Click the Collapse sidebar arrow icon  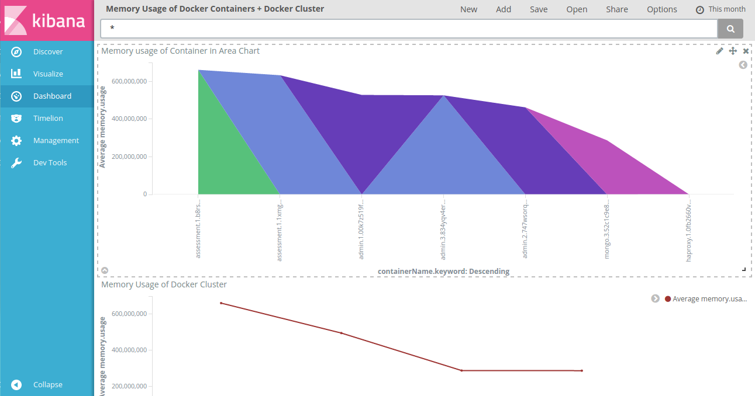(16, 385)
